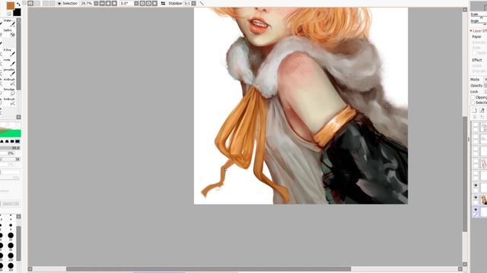Rotate the canvas clockwise
Image resolution: width=487 pixels, height=273 pixels.
(148, 3)
